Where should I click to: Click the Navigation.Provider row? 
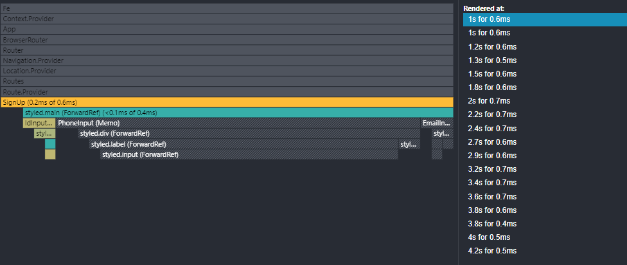click(227, 60)
